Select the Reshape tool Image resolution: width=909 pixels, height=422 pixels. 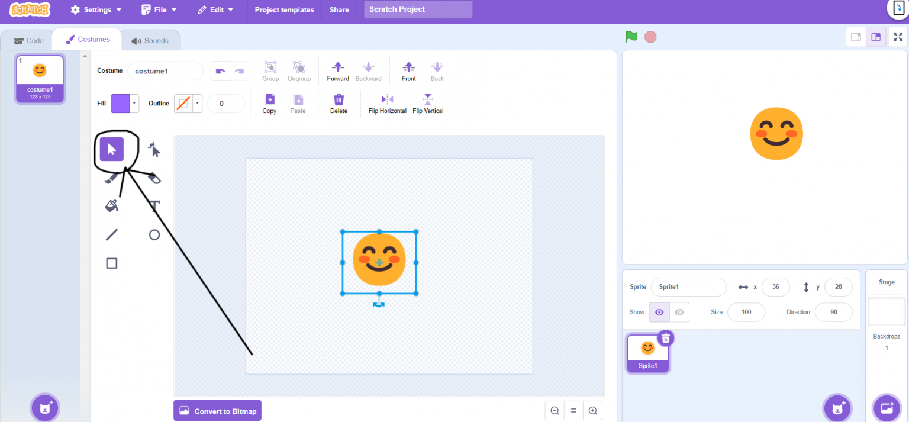[154, 149]
